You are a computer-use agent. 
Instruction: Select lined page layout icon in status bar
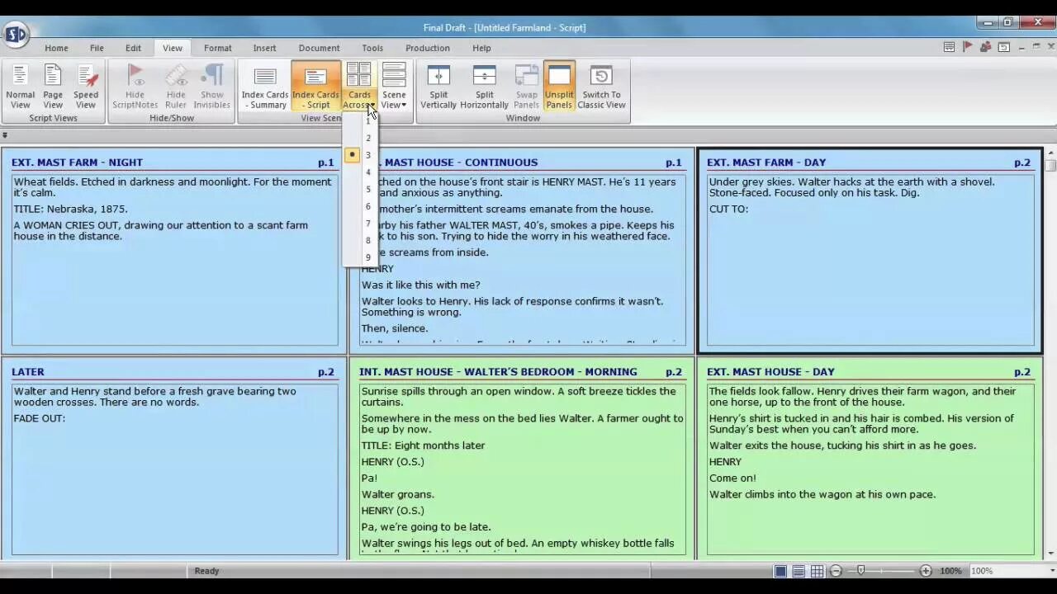tap(799, 571)
